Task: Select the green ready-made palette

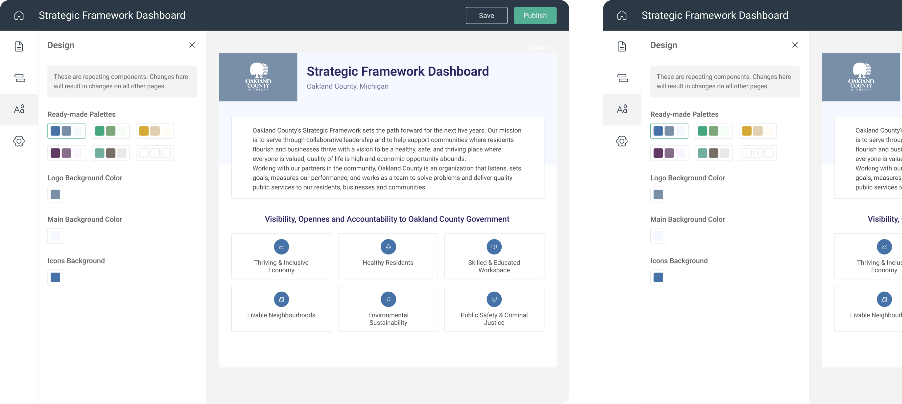Action: 110,131
